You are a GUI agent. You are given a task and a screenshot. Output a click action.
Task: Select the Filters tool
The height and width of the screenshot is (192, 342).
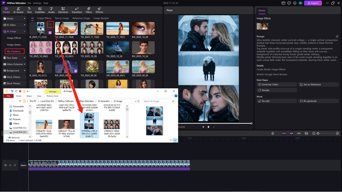[89, 10]
